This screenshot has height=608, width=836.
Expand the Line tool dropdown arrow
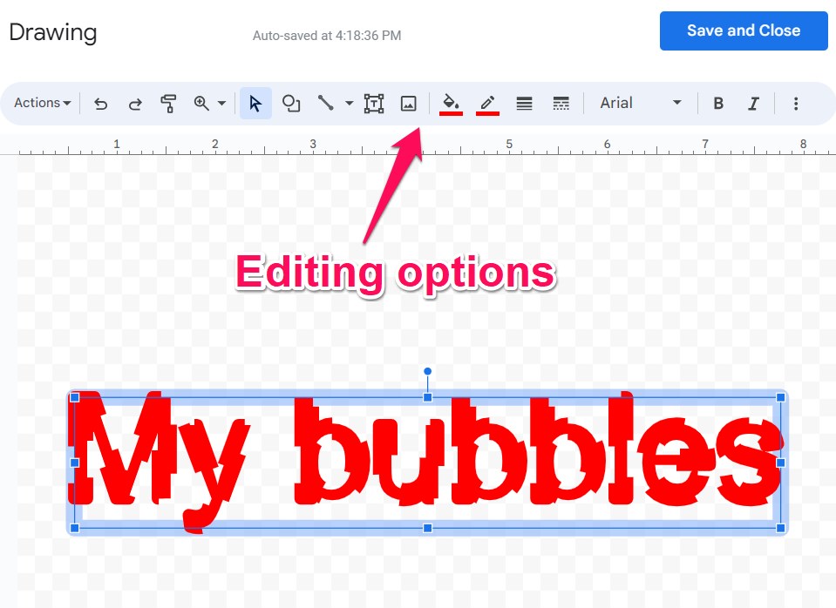[x=348, y=103]
